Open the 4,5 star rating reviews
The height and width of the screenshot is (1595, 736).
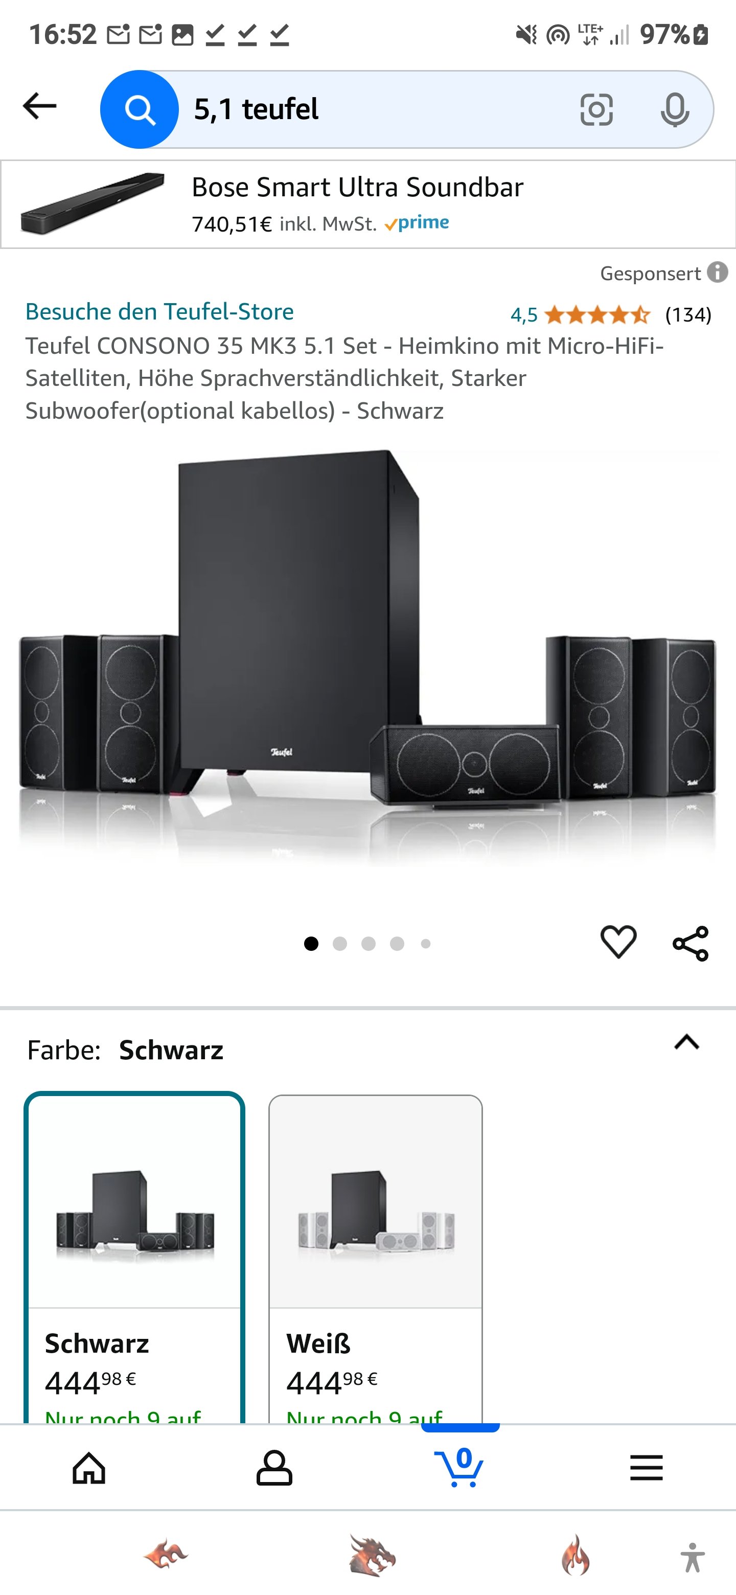click(610, 314)
